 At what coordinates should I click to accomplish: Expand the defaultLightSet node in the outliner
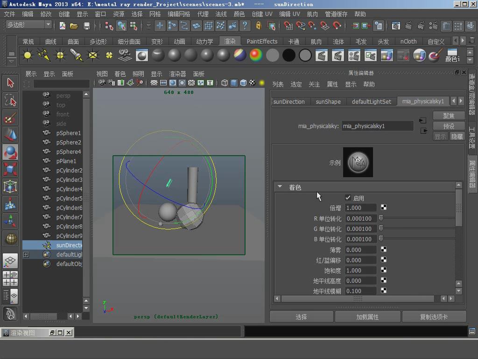pyautogui.click(x=26, y=255)
